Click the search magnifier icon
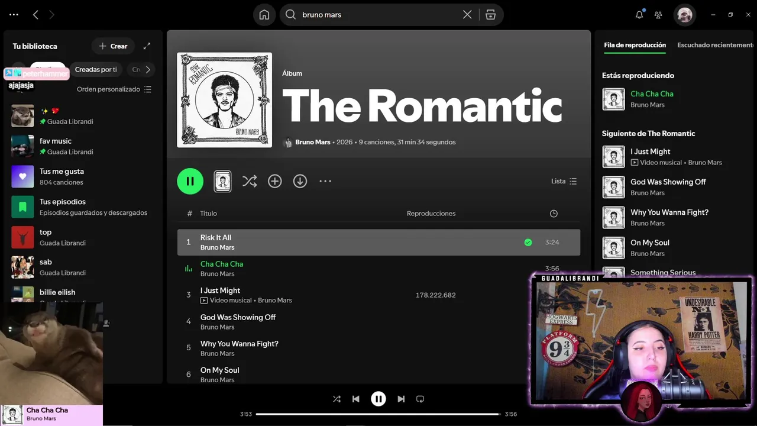The width and height of the screenshot is (757, 426). [290, 15]
